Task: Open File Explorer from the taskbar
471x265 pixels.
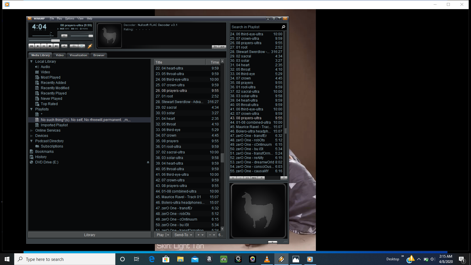Action: pos(180,259)
